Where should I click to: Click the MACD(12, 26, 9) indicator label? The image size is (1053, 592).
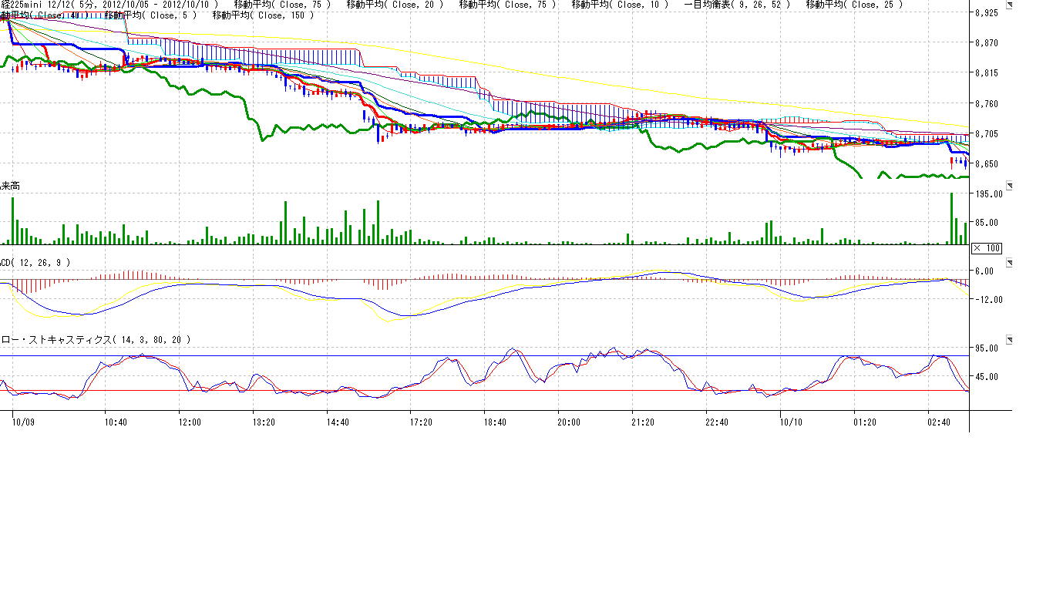pyautogui.click(x=35, y=262)
